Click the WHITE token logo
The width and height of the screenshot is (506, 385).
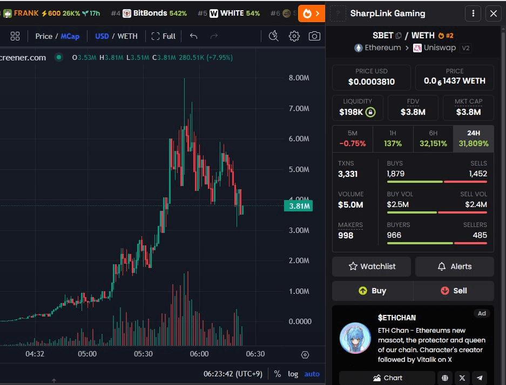click(214, 13)
